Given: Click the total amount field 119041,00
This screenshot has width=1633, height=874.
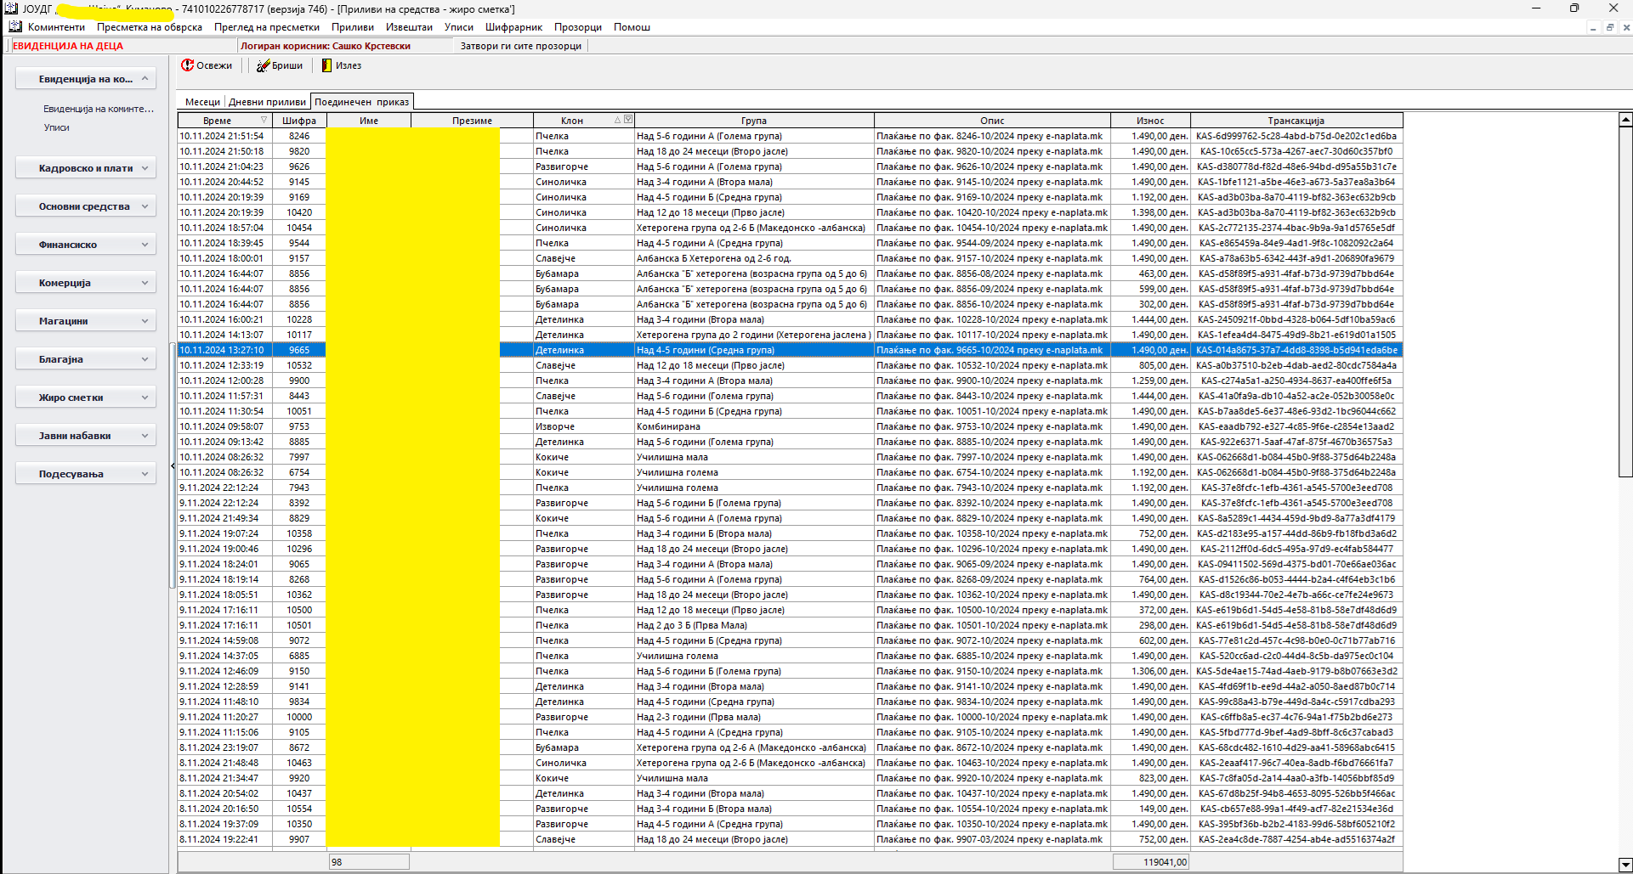Looking at the screenshot, I should click(x=1151, y=861).
